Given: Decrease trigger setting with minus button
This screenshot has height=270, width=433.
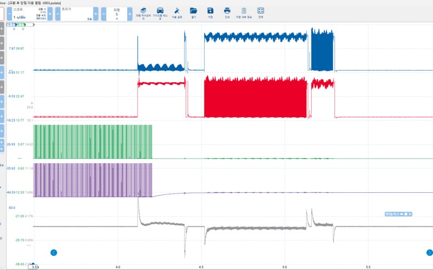Looking at the screenshot, I should (x=57, y=14).
